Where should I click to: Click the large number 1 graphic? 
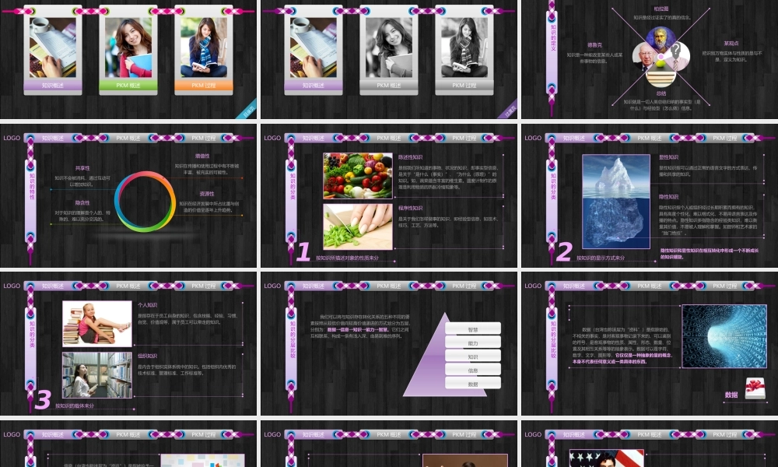coord(303,251)
